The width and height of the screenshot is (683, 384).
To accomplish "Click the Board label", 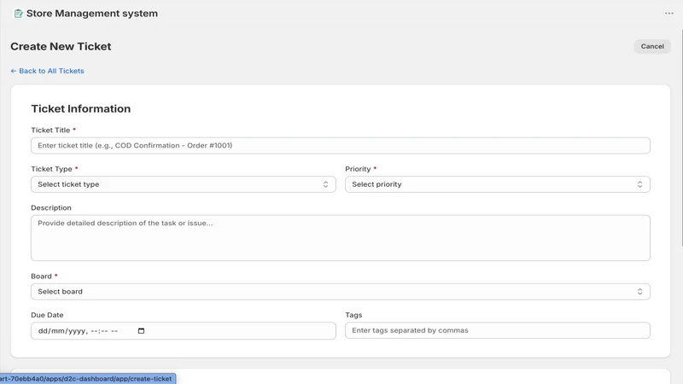I will coord(41,276).
